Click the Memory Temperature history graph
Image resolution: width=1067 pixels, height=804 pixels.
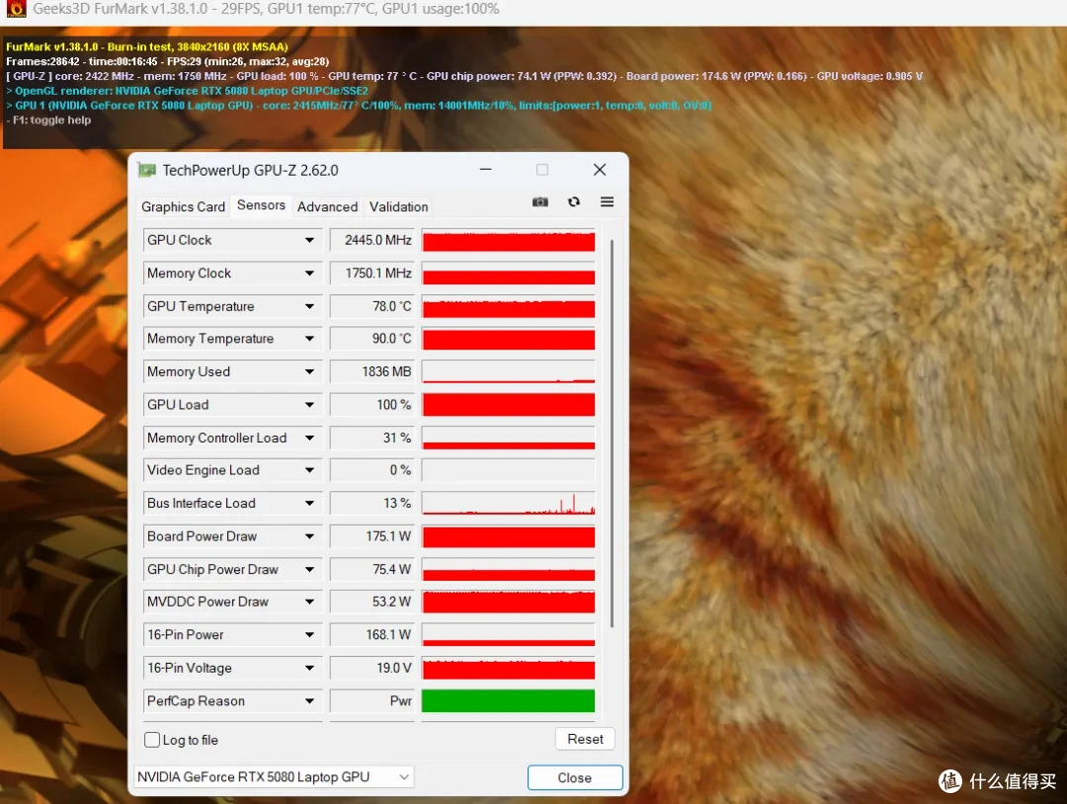point(509,339)
